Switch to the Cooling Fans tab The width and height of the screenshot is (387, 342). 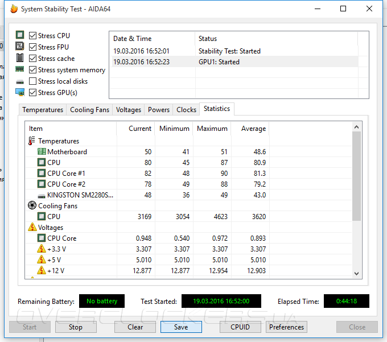click(x=89, y=110)
